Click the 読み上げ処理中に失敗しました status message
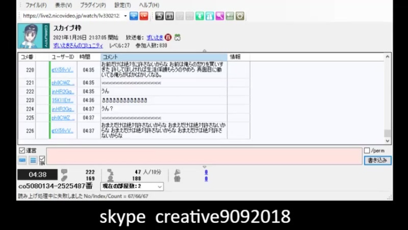 click(83, 196)
